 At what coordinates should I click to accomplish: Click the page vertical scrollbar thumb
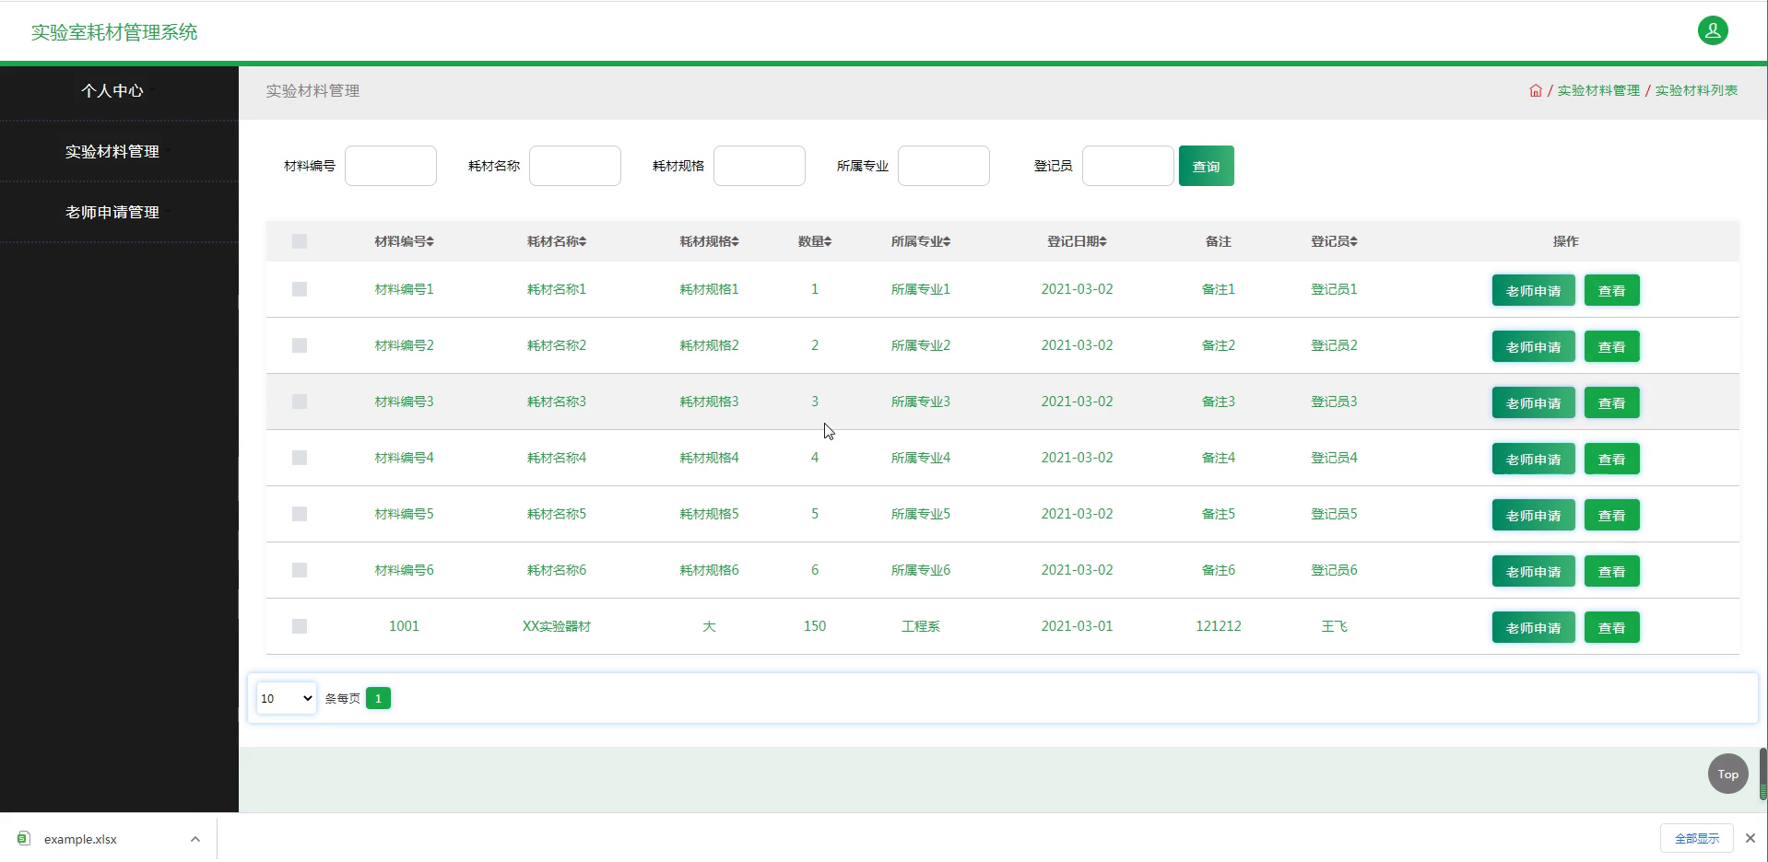[1762, 774]
